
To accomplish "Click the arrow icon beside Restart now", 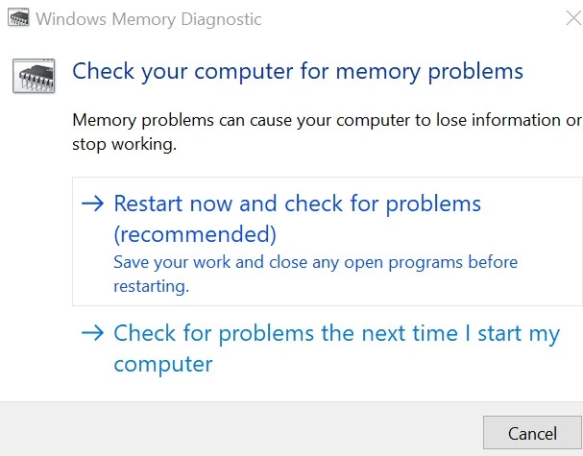I will point(92,204).
